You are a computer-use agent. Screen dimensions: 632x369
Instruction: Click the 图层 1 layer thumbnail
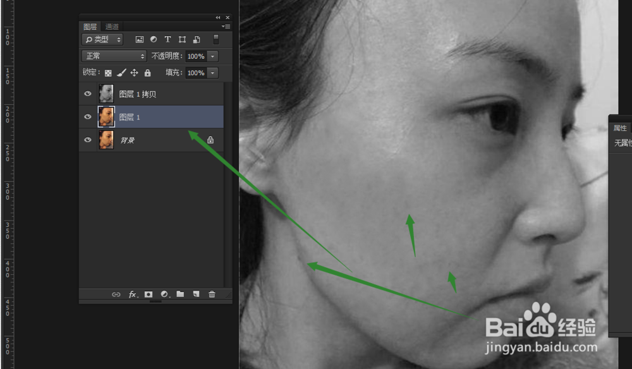click(x=106, y=117)
